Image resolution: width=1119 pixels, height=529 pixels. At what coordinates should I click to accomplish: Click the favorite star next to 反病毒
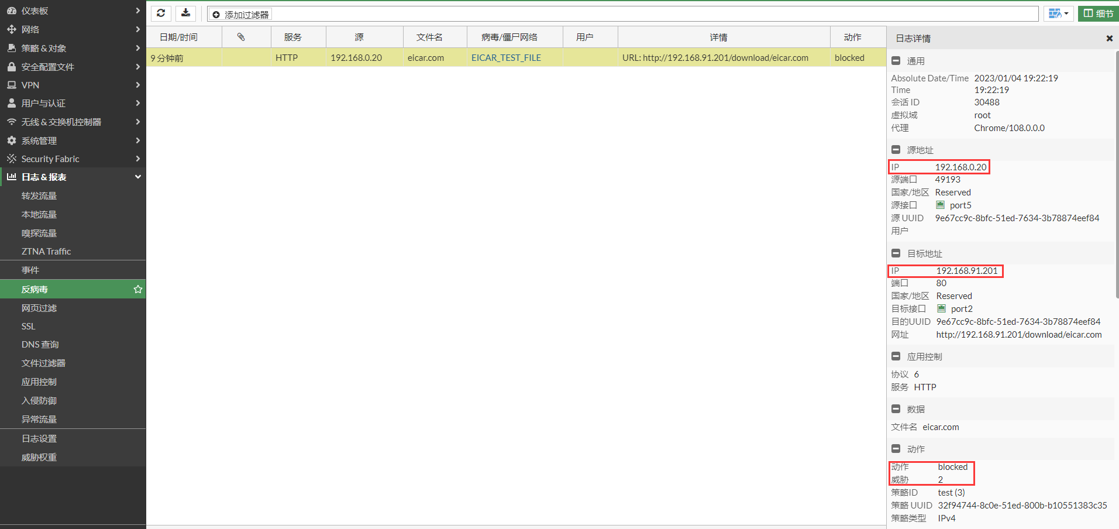[x=138, y=289]
